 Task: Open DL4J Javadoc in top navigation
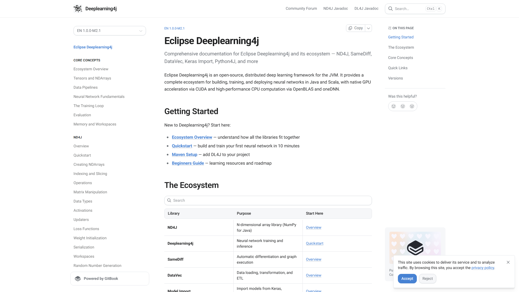tap(367, 9)
